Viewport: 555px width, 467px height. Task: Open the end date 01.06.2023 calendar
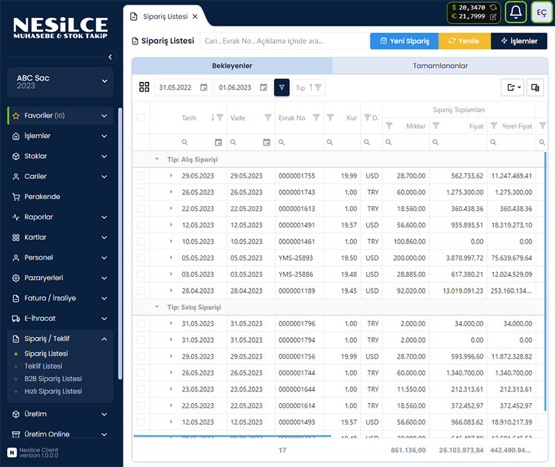point(264,87)
